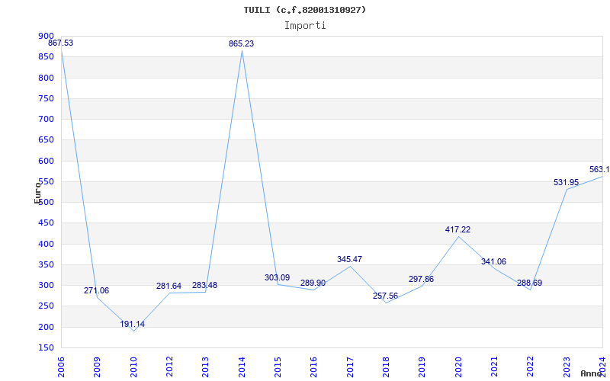The image size is (610, 381).
Task: Click the 750 y-axis tick value
Action: (46, 98)
